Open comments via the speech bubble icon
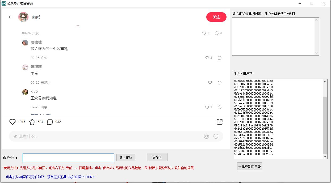Viewport: 331px width, 183px height. tap(50, 122)
